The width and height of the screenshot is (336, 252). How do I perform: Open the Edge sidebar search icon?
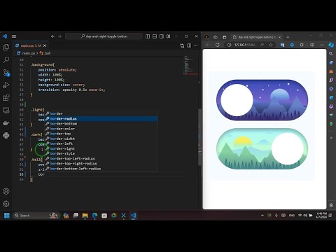pos(331,54)
